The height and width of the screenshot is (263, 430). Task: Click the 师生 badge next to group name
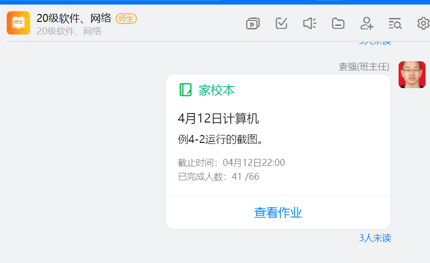click(126, 19)
